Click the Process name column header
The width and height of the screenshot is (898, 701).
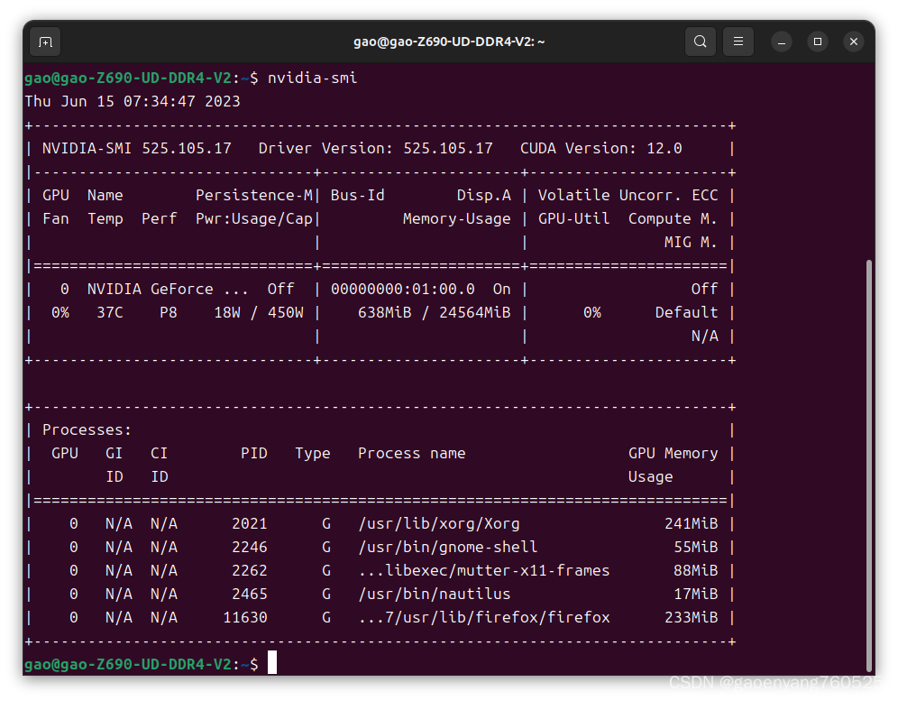pos(412,454)
